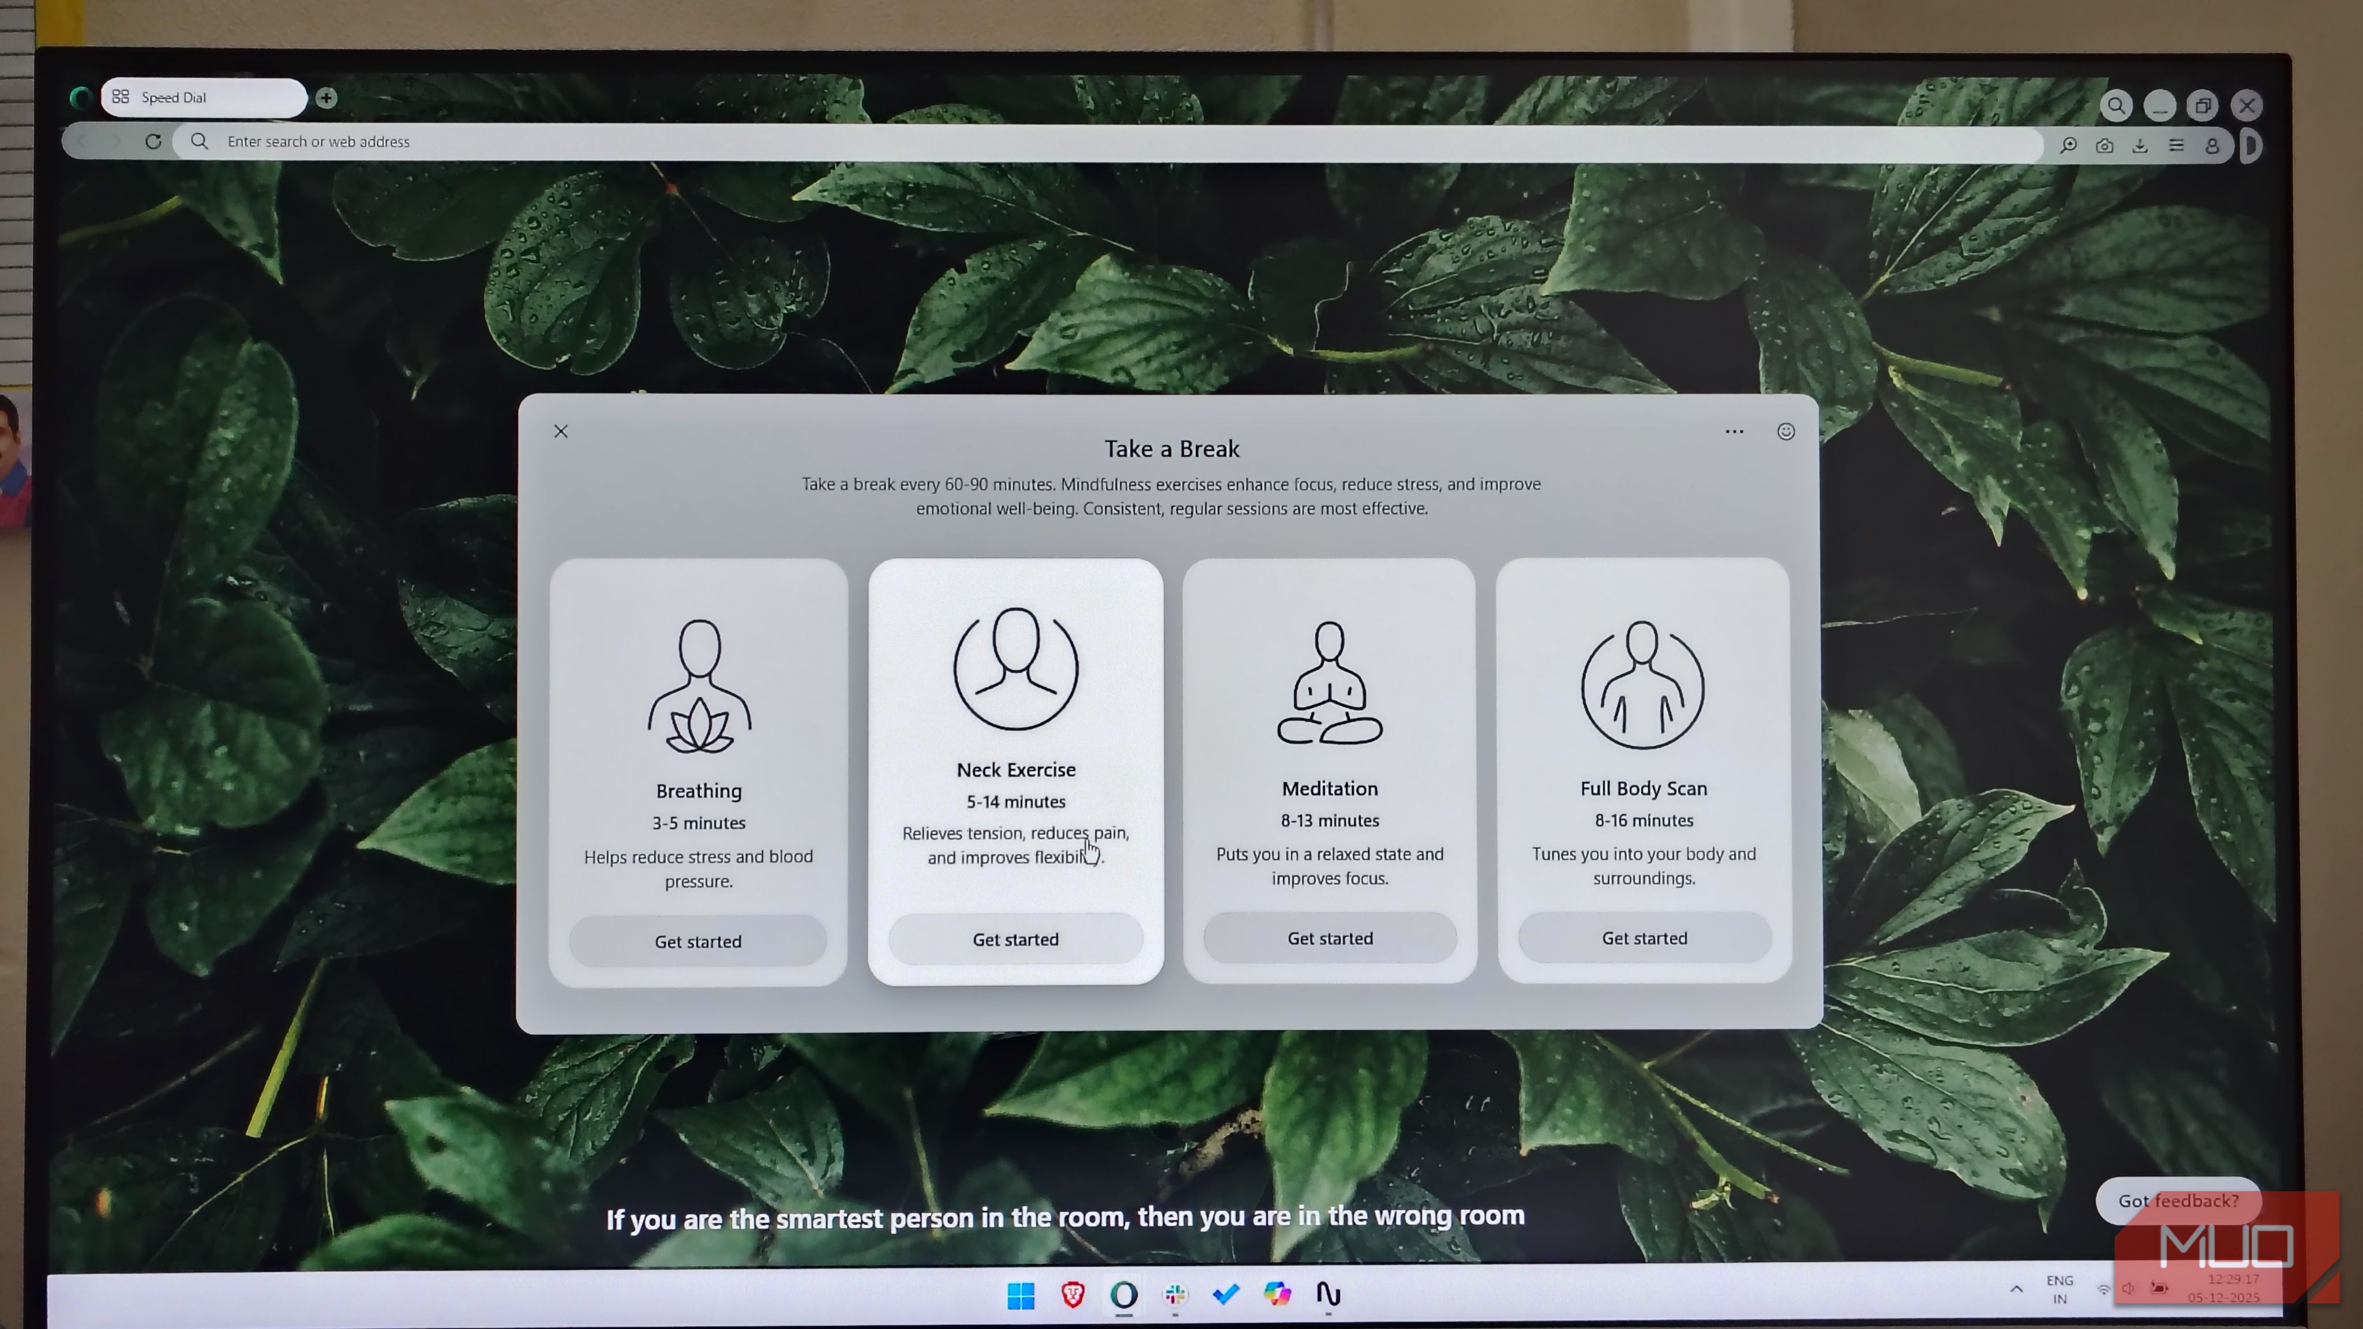2363x1329 pixels.
Task: Get started with Meditation
Action: 1330,939
